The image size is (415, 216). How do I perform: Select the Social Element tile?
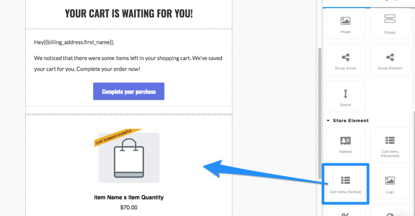(x=390, y=60)
